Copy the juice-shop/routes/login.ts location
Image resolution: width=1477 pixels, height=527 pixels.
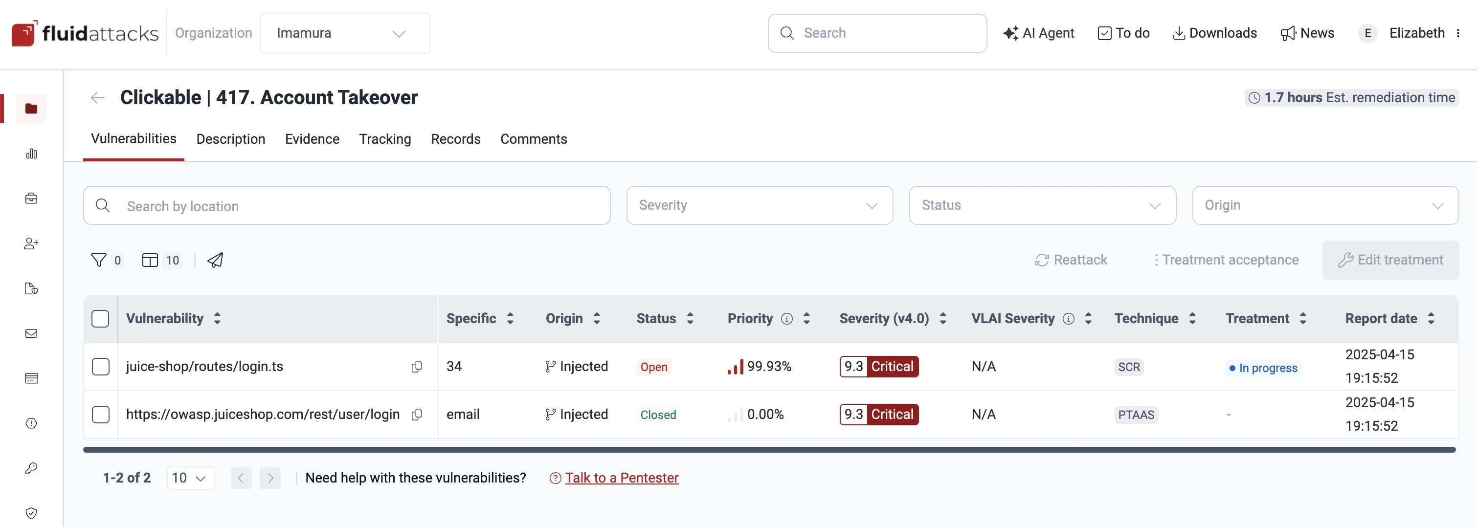(417, 367)
